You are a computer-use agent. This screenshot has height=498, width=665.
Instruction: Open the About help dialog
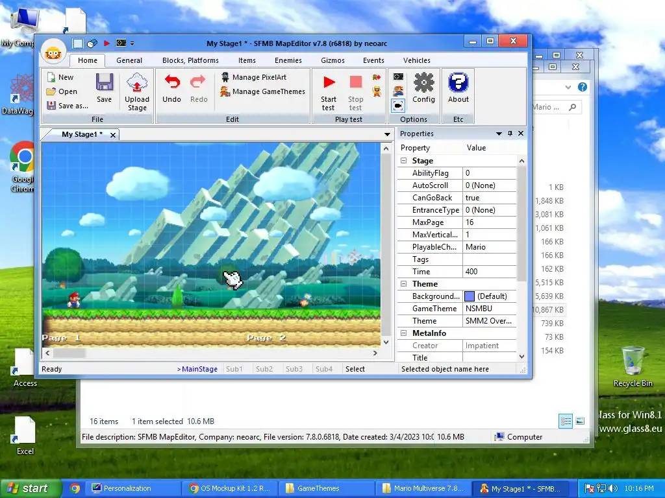coord(458,88)
